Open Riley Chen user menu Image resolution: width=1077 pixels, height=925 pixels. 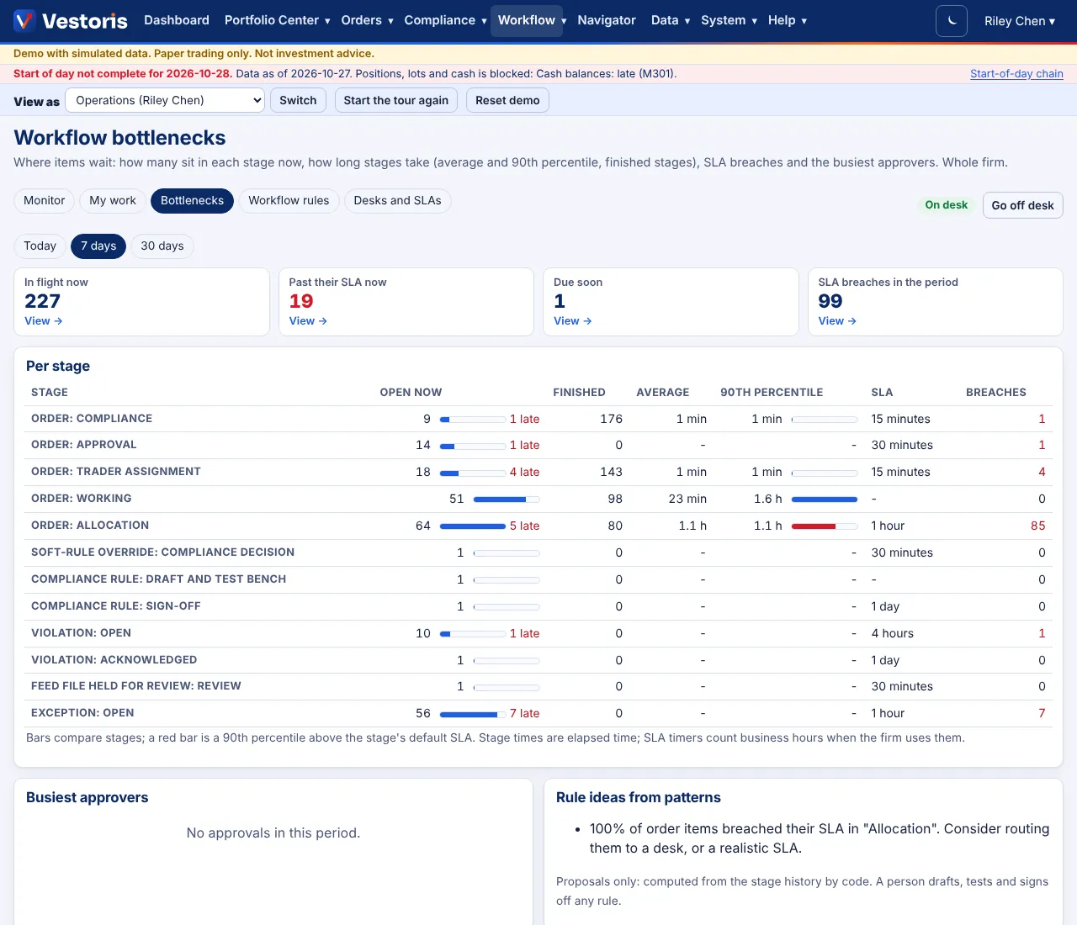(x=1019, y=21)
